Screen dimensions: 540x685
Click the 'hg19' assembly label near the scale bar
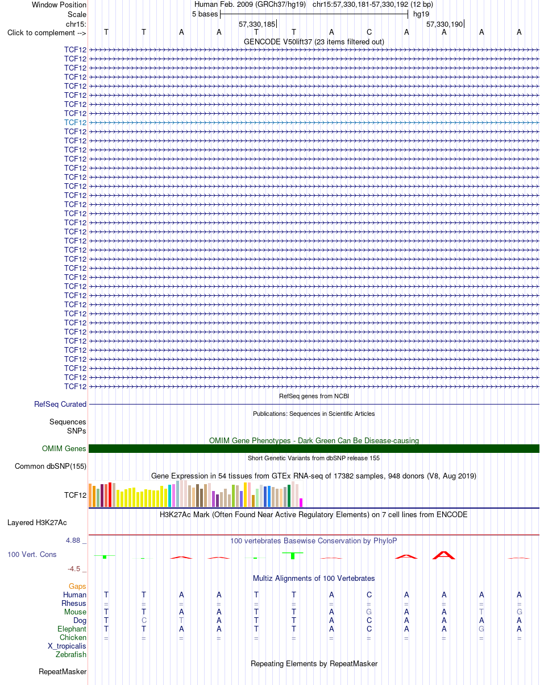pos(421,14)
